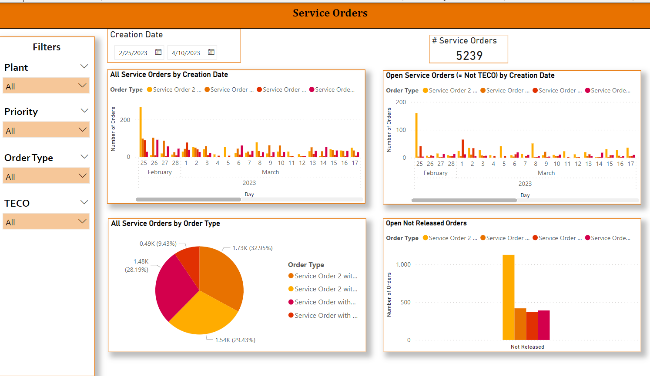Open the Plant dropdown showing All
The width and height of the screenshot is (650, 376).
pyautogui.click(x=46, y=86)
